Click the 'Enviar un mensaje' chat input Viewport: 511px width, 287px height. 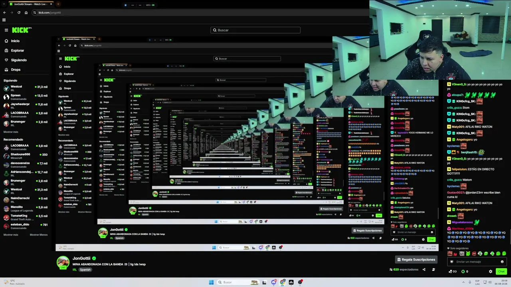tap(477, 262)
